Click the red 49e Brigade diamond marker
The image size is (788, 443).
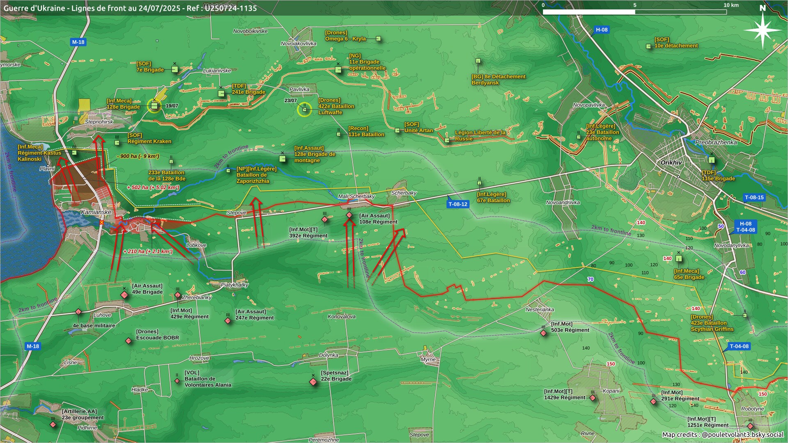124,295
